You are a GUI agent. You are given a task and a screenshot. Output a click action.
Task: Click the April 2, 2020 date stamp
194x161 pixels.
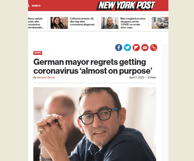(137, 77)
